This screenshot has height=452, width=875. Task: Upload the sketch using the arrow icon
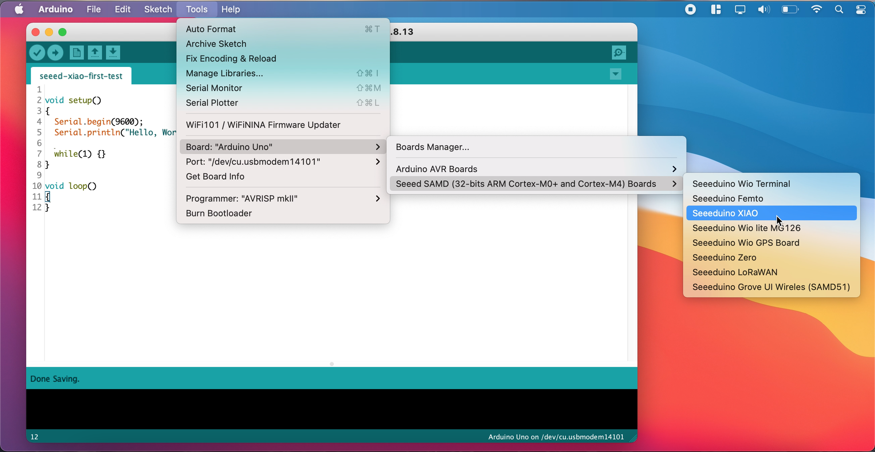tap(55, 52)
